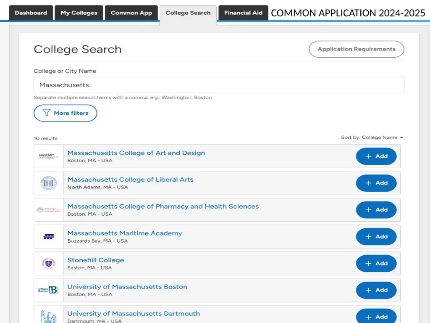Click the Stonehill College seal icon
Image resolution: width=430 pixels, height=323 pixels.
(49, 263)
